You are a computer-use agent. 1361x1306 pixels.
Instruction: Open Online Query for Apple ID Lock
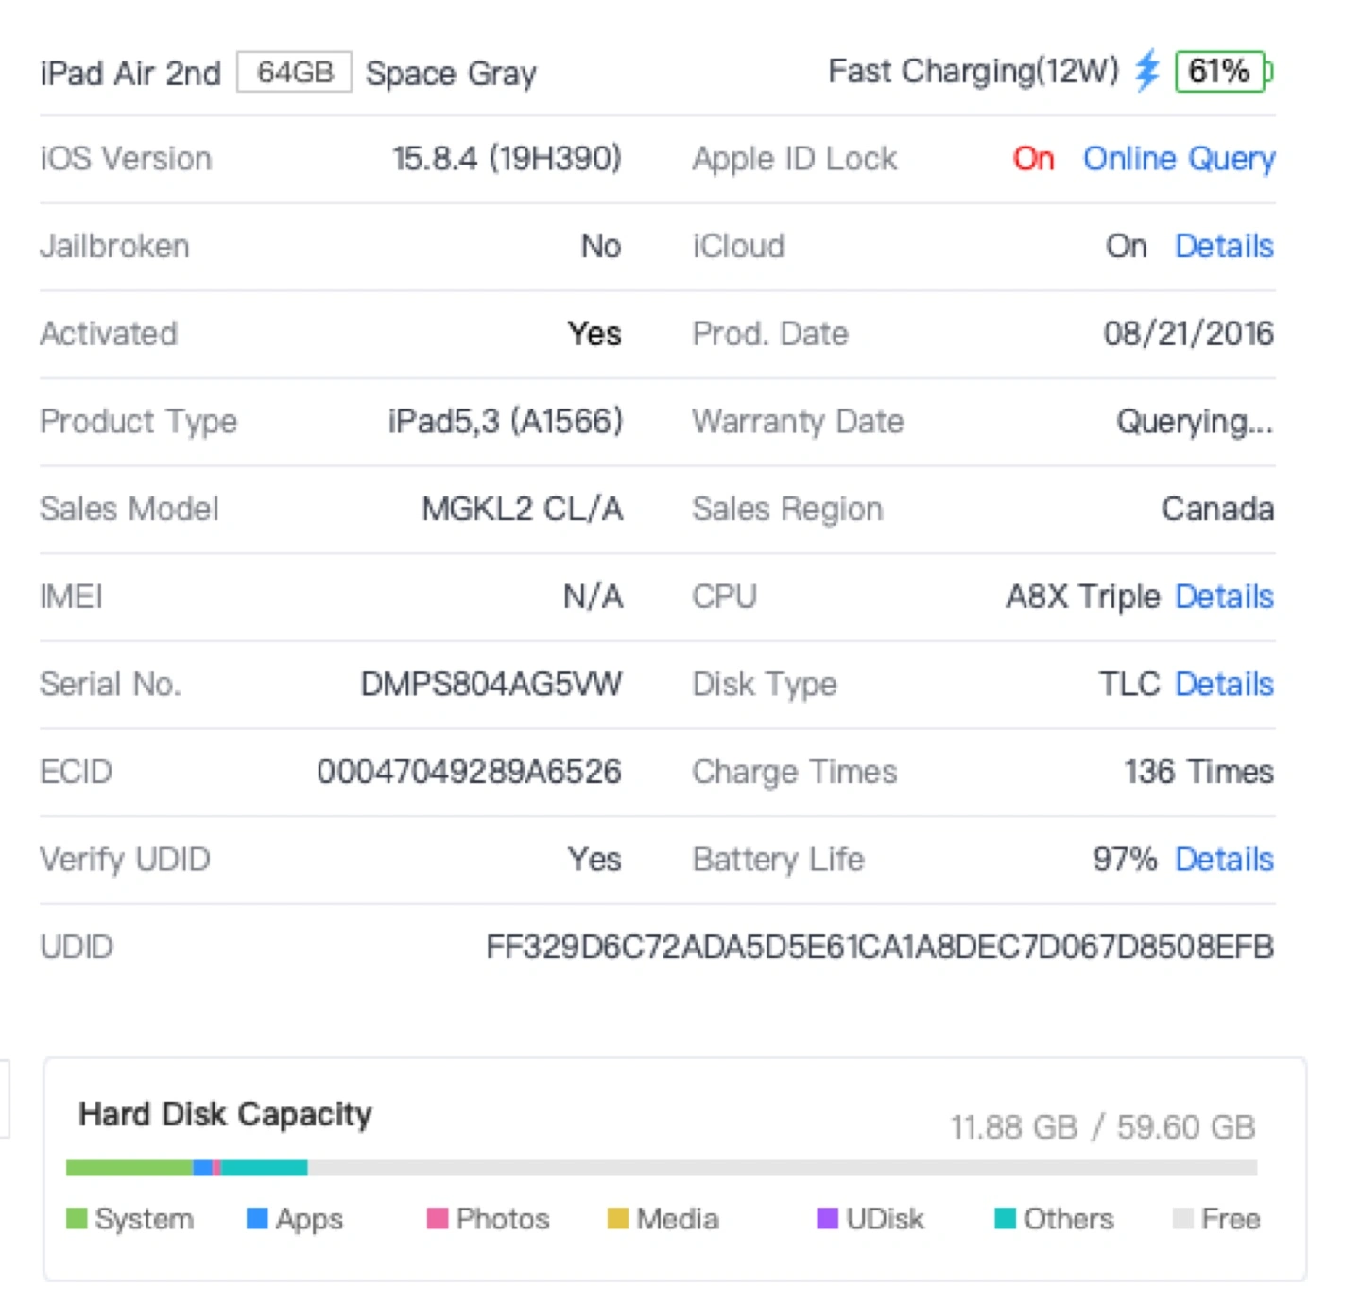point(1179,159)
